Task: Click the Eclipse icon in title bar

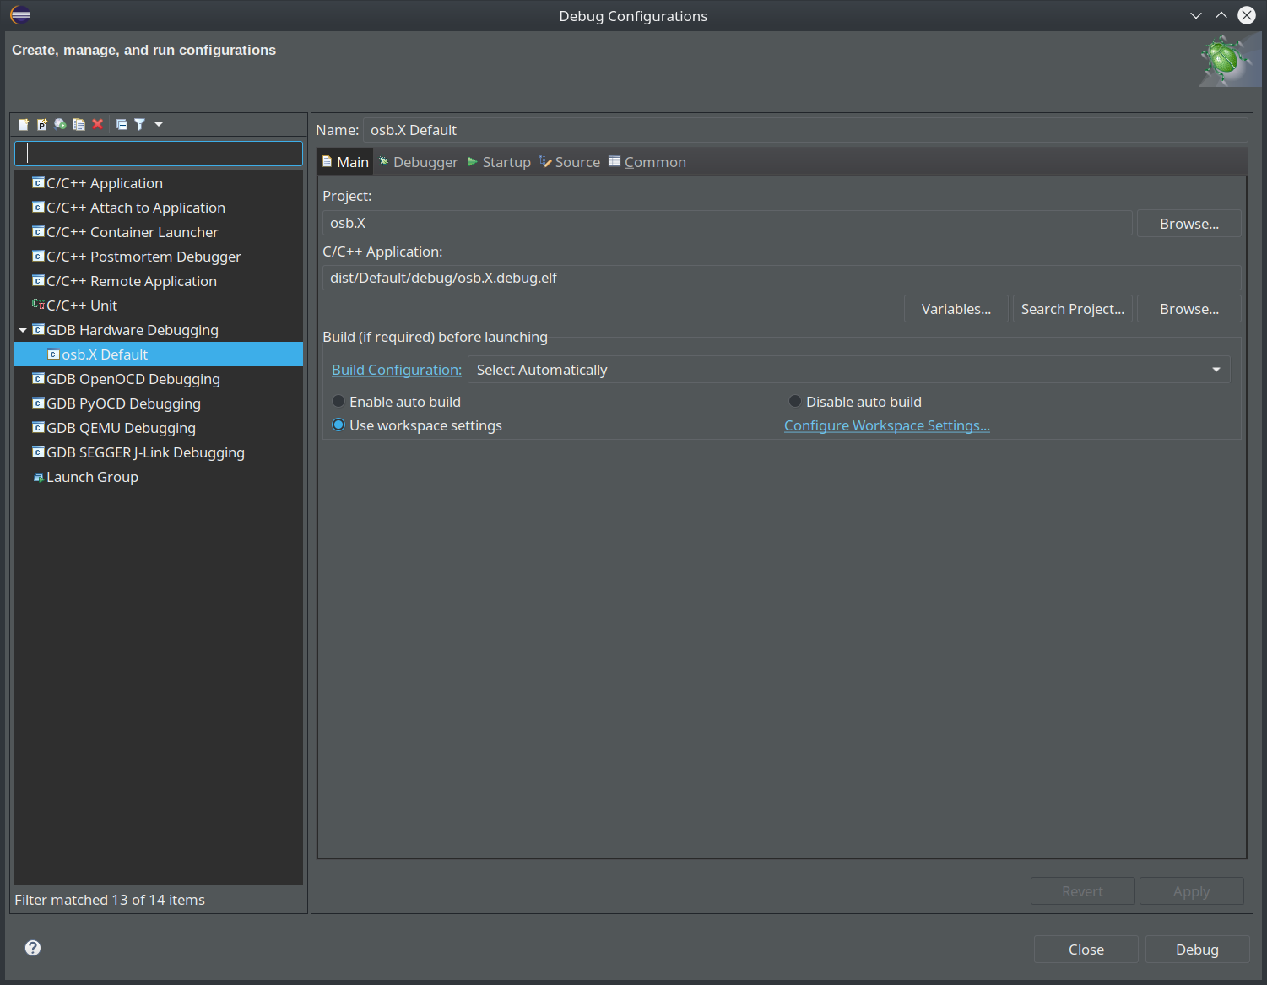Action: 20,15
